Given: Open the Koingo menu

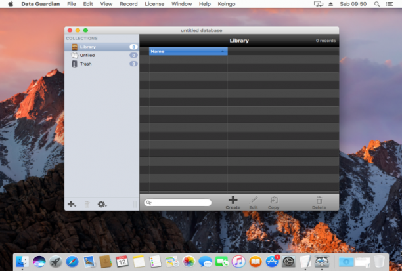Looking at the screenshot, I should click(x=227, y=4).
